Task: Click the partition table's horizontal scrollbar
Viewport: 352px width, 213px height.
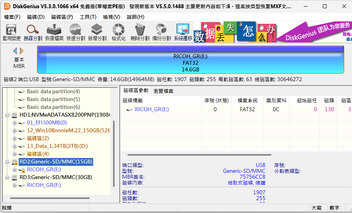Action: (x=199, y=155)
